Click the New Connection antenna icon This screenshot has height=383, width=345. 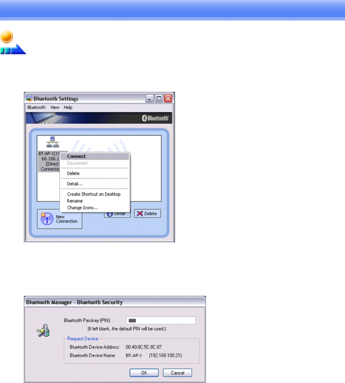pyautogui.click(x=47, y=219)
